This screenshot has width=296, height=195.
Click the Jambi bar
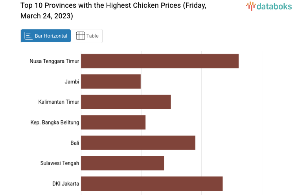tap(111, 81)
